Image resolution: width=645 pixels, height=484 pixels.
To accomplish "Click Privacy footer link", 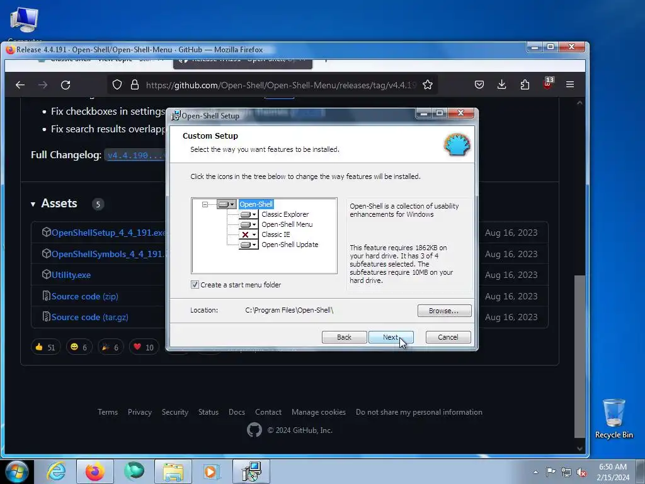I will point(139,412).
